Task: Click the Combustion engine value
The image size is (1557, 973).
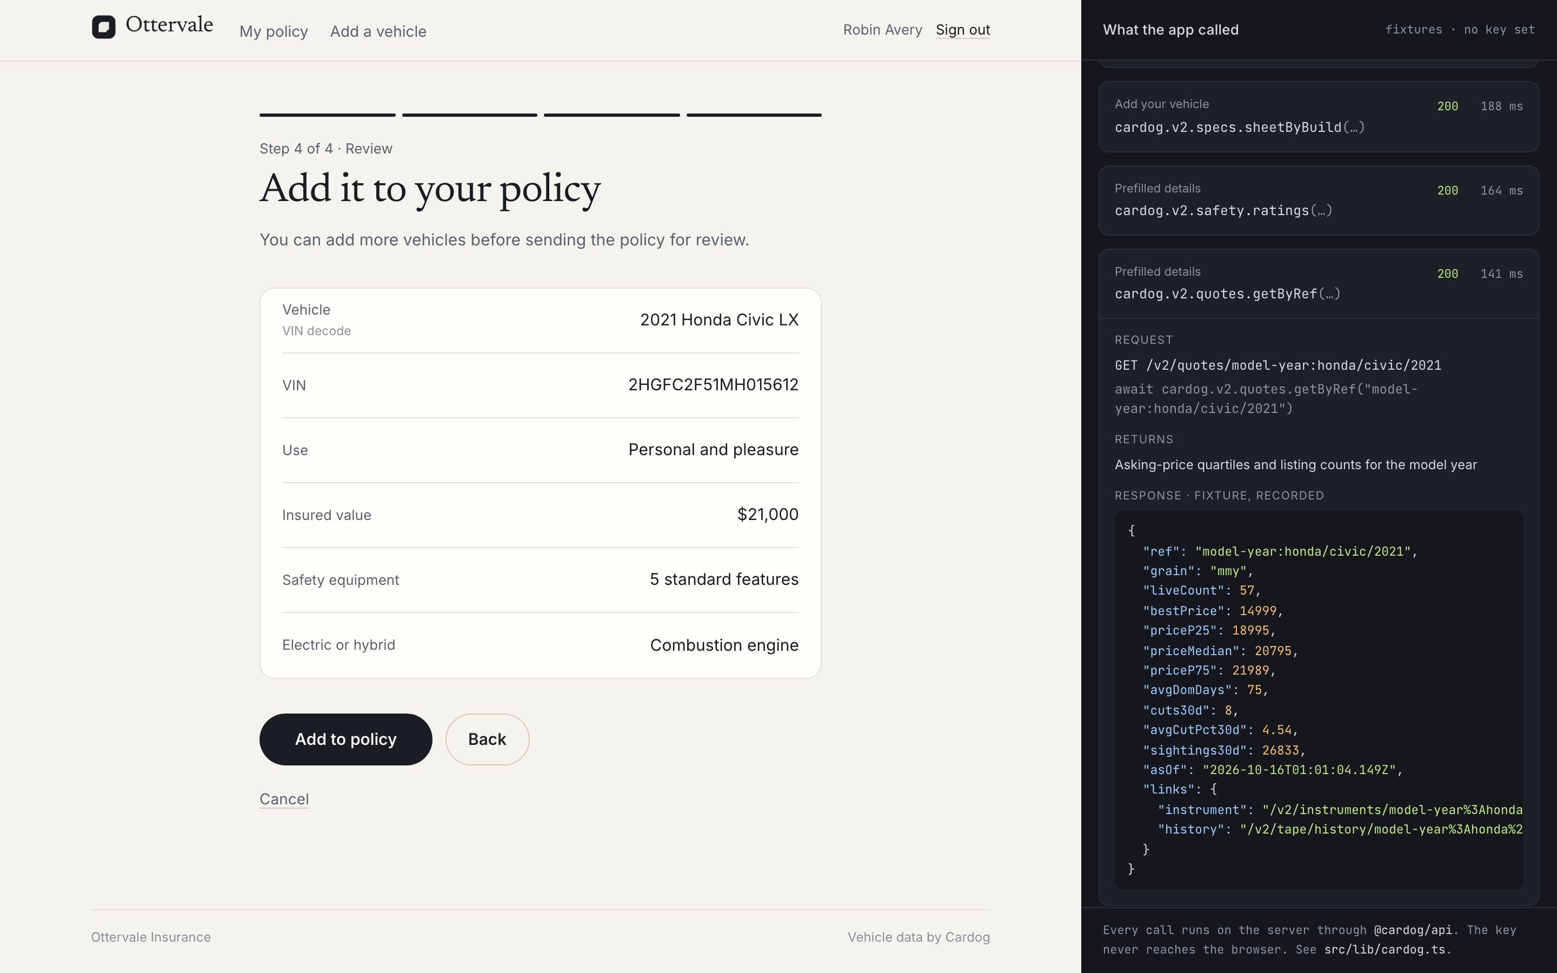Action: 724,645
